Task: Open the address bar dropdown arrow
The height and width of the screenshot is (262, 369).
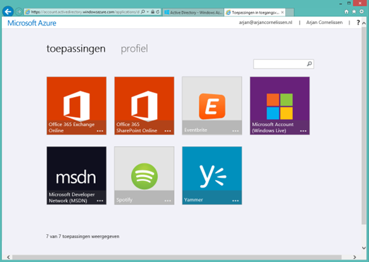Action: pyautogui.click(x=148, y=12)
